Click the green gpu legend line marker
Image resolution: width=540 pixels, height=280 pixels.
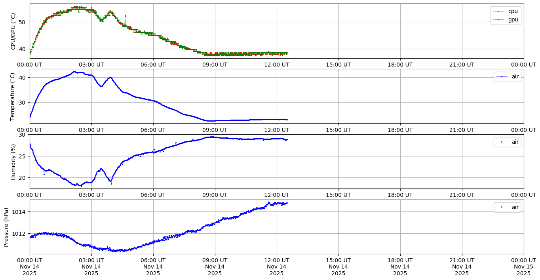coord(499,19)
